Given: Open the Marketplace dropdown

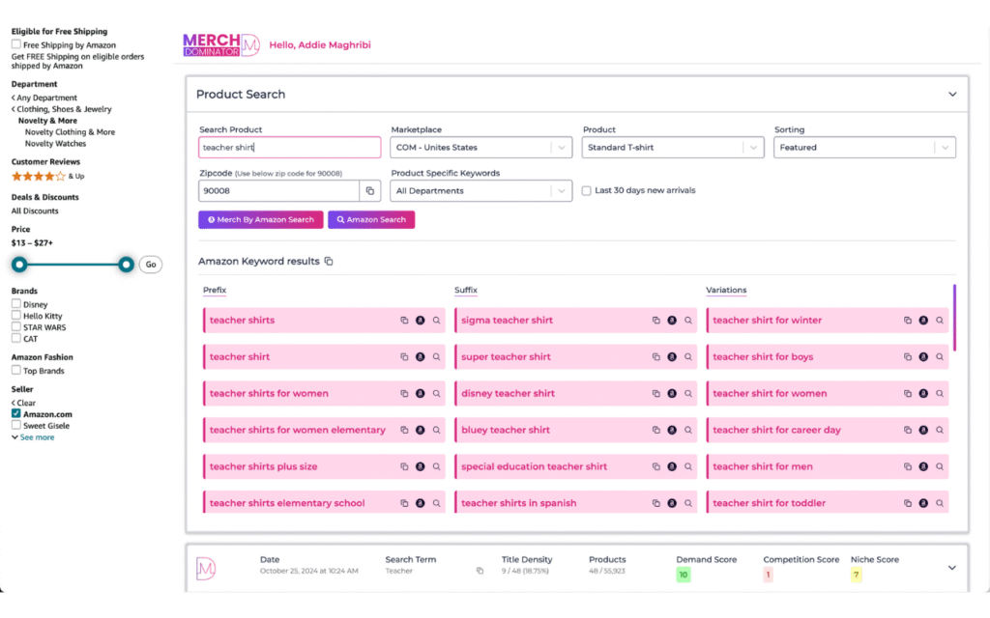Looking at the screenshot, I should click(x=481, y=148).
